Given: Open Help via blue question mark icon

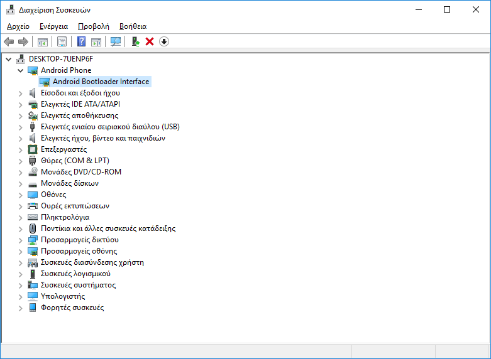Looking at the screenshot, I should (81, 41).
